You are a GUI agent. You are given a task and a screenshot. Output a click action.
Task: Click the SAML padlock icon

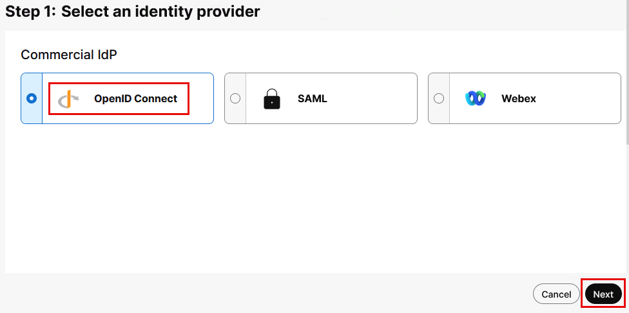pyautogui.click(x=272, y=99)
